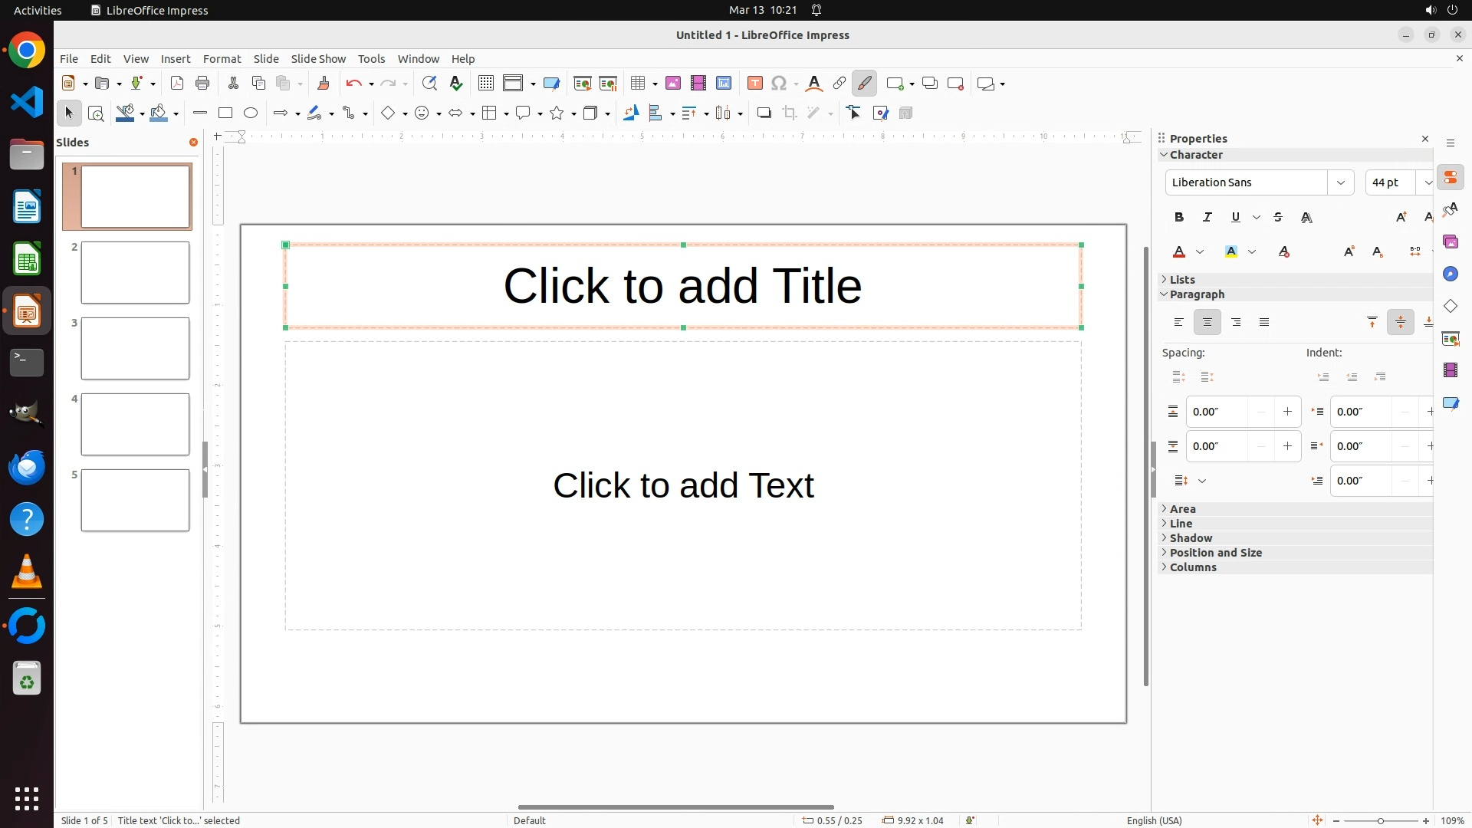Start presentation from first slide
The image size is (1472, 828).
[583, 84]
